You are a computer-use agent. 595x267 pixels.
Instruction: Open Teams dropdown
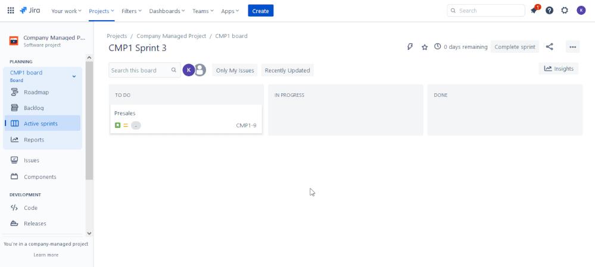(x=203, y=11)
